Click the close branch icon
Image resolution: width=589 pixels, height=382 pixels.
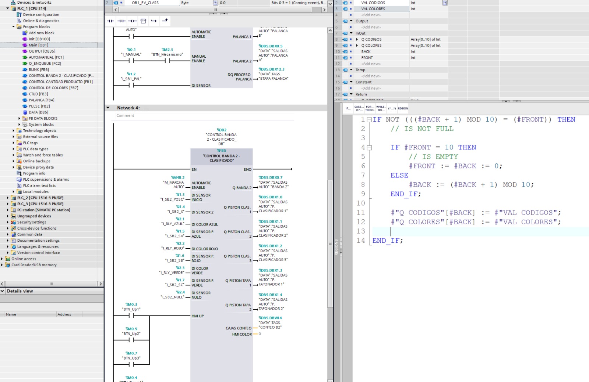point(165,21)
